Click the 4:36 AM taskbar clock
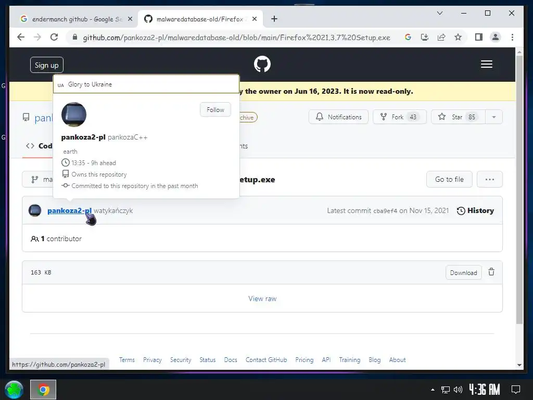The height and width of the screenshot is (400, 533). click(x=484, y=390)
